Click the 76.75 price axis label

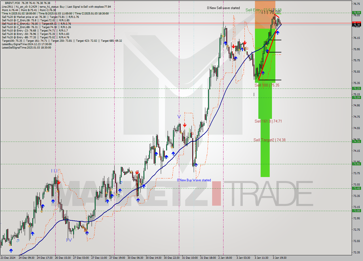tap(356, 4)
